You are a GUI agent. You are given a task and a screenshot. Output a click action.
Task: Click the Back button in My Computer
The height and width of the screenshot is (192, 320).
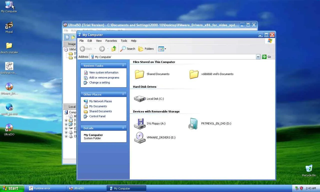coord(86,49)
